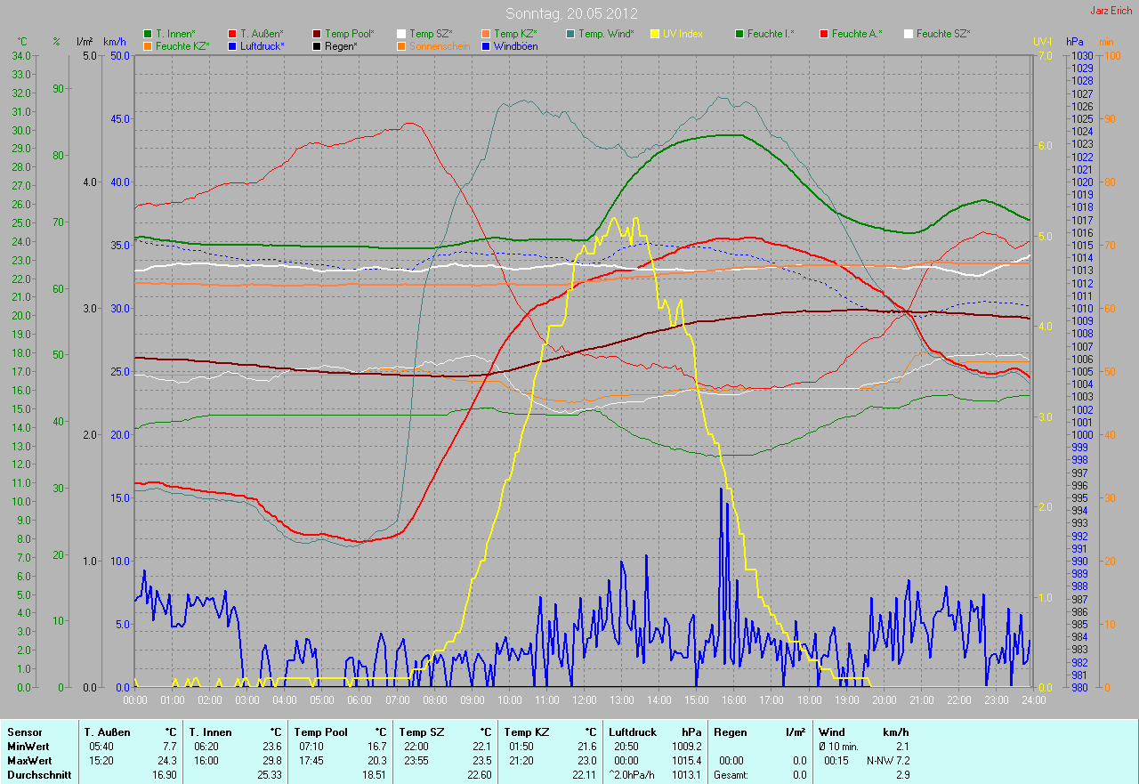
Task: Click the Feuchte A. legend label
Action: 857,34
